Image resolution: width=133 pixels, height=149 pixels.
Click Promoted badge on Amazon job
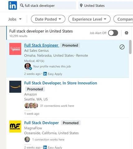(x=35, y=89)
